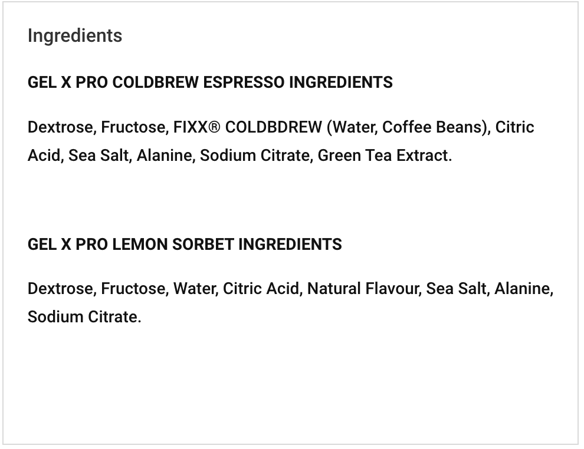Click the "Natural Flavour" text
Viewport: 584px width, 449px height.
coord(363,289)
